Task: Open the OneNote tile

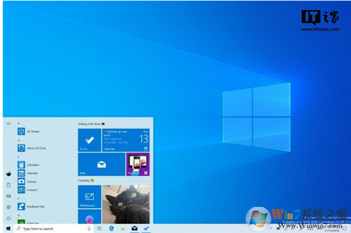Action: point(138,164)
